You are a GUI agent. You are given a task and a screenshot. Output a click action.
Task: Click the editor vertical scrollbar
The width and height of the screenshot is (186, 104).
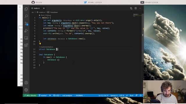coord(143,38)
